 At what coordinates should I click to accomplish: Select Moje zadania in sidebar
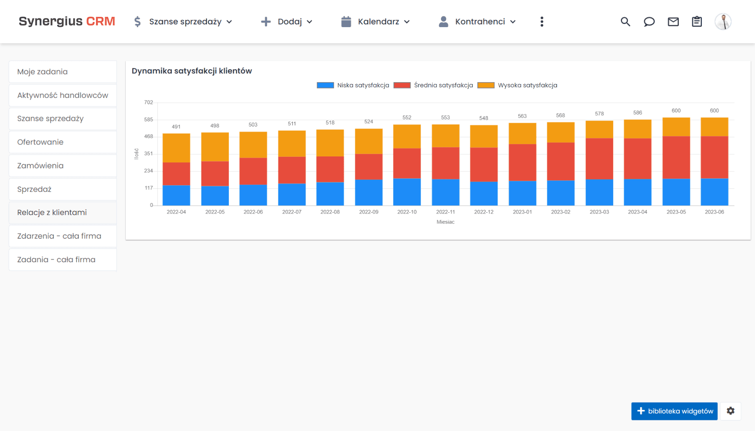point(63,72)
